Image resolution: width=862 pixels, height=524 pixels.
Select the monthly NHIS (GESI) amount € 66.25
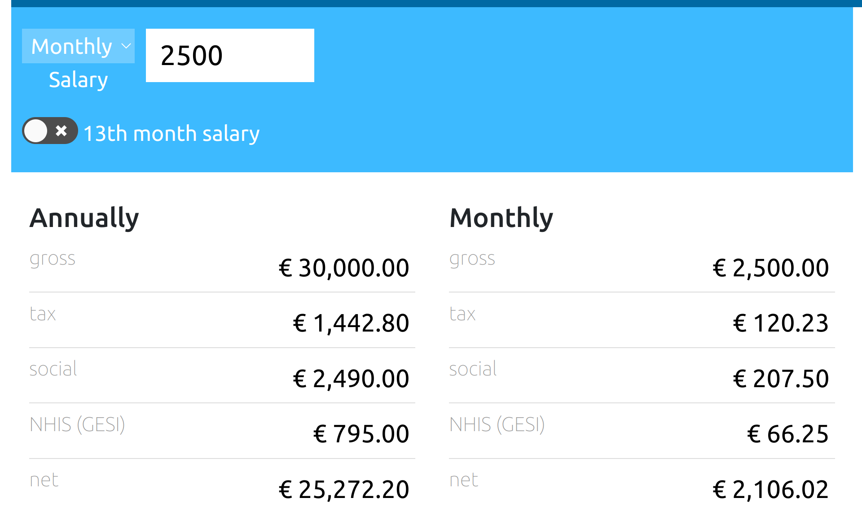(x=787, y=434)
